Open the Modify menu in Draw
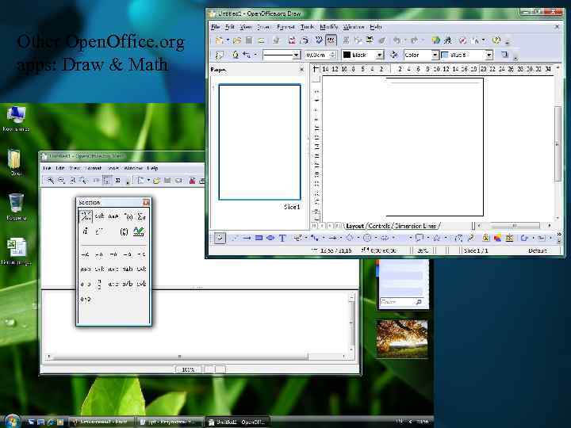This screenshot has height=428, width=571. point(329,27)
